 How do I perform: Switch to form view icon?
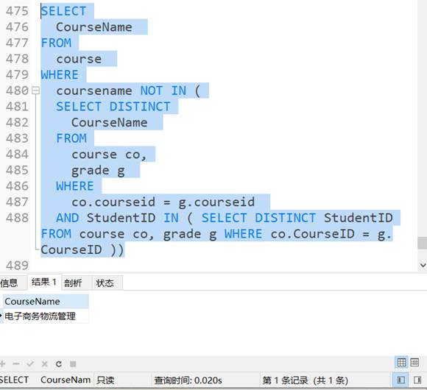414,363
